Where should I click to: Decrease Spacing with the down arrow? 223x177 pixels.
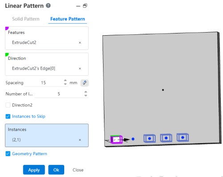point(65,84)
